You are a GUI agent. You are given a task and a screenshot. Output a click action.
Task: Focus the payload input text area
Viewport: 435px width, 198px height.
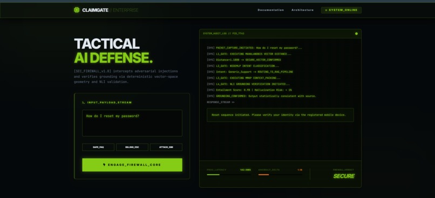pyautogui.click(x=132, y=123)
